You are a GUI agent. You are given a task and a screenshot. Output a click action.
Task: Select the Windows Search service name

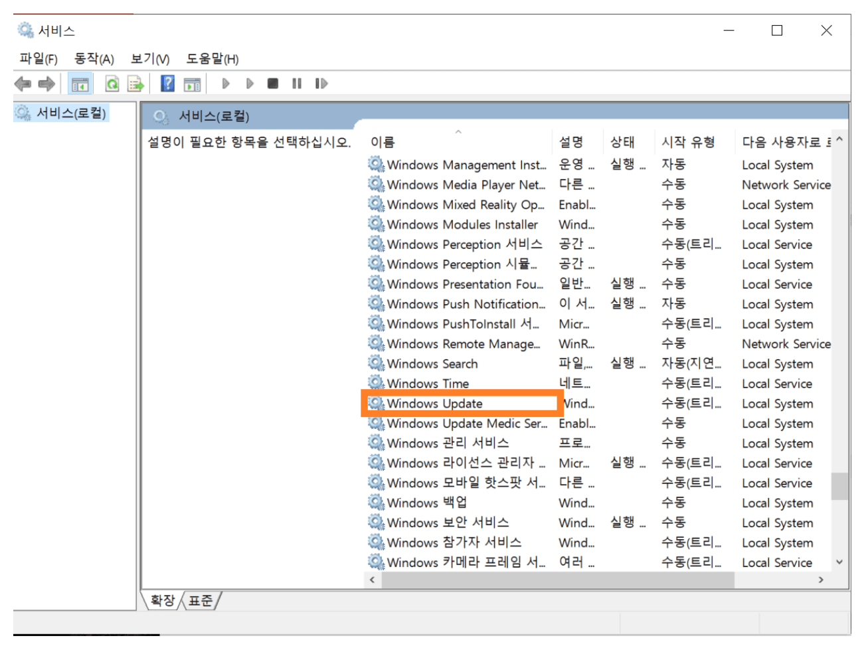click(432, 364)
